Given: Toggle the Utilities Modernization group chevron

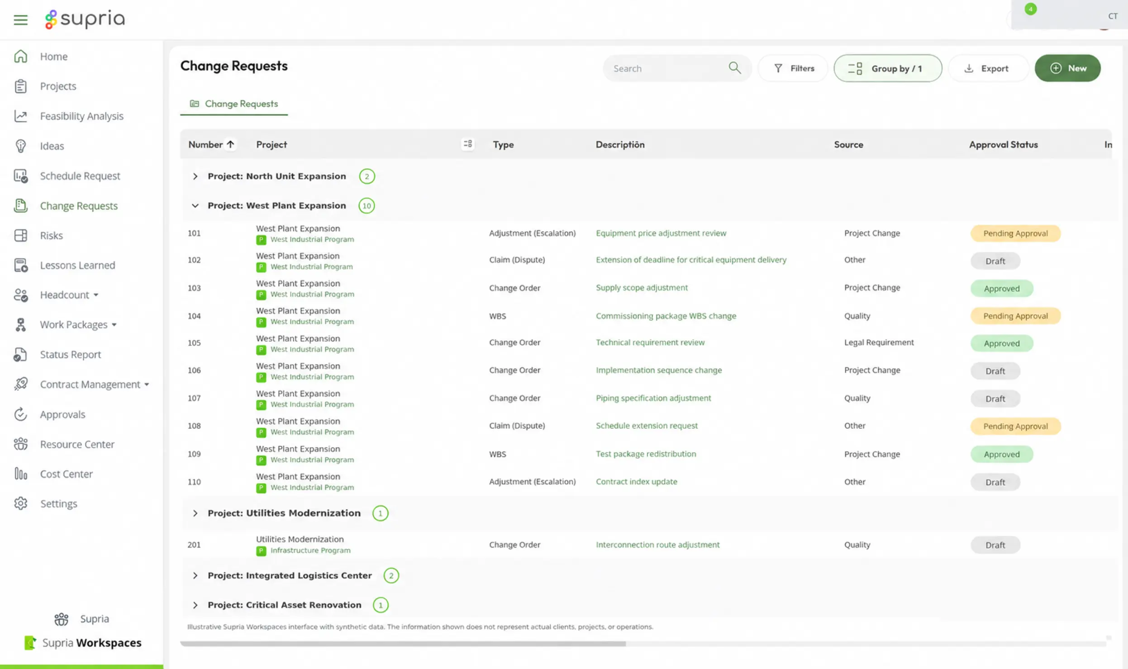Looking at the screenshot, I should click(195, 513).
